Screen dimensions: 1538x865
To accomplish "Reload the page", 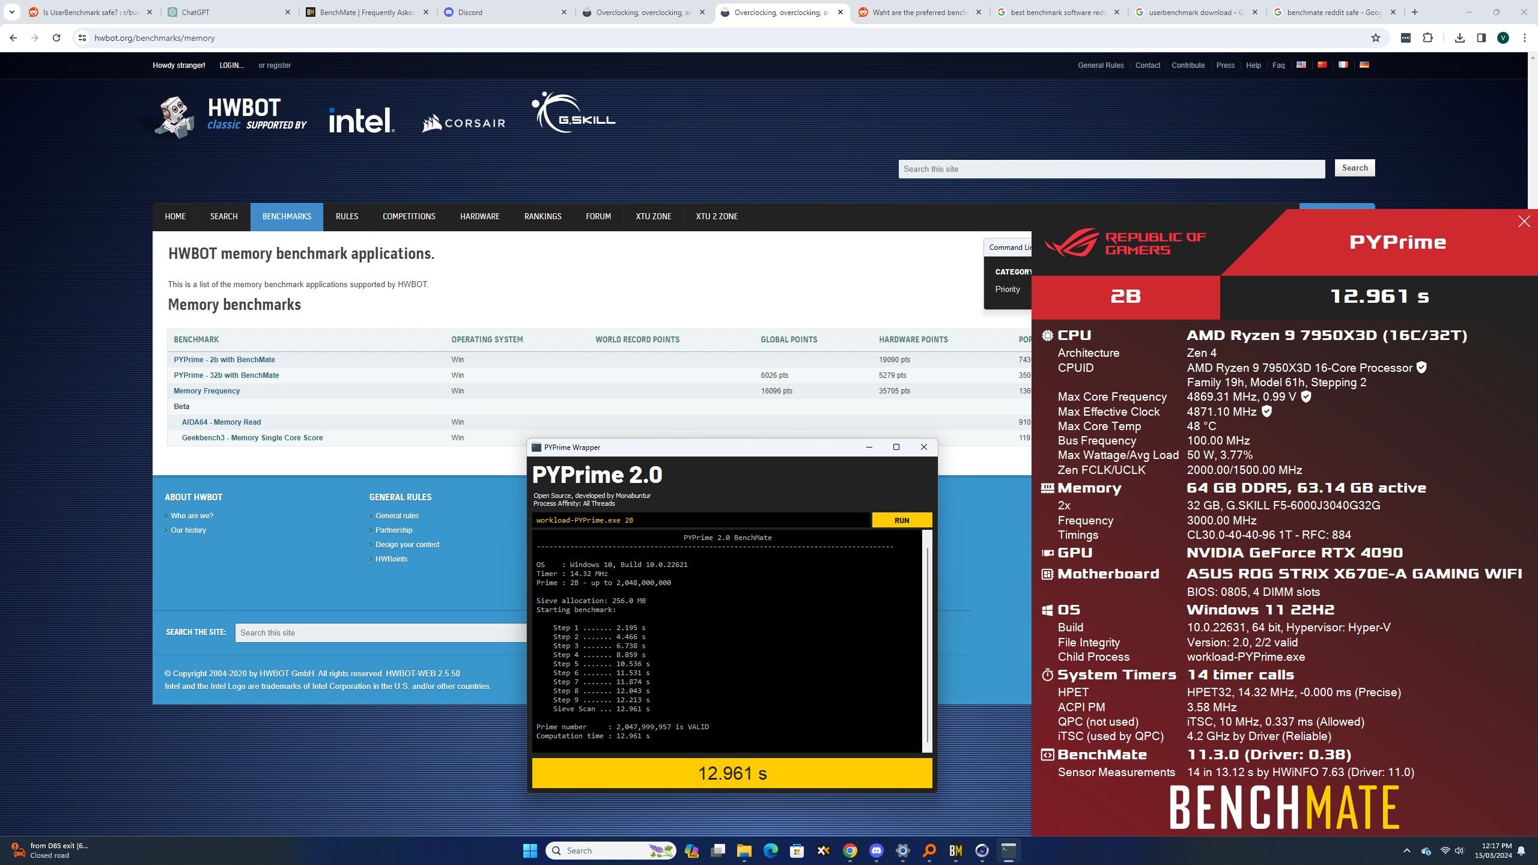I will [x=56, y=38].
